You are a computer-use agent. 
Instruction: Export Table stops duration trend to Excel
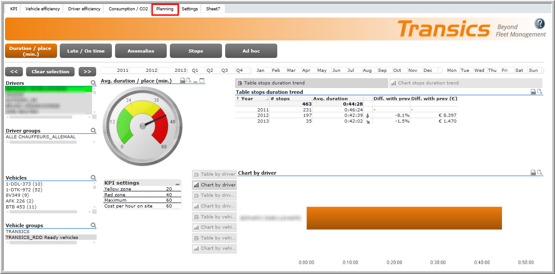pyautogui.click(x=540, y=92)
